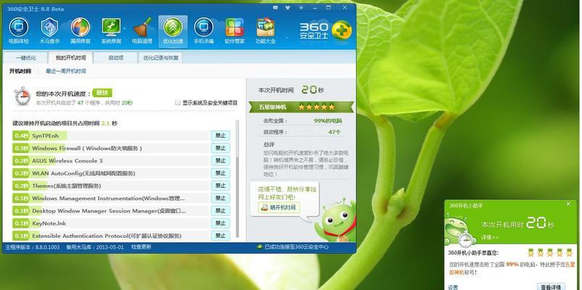Screen dimensions: 582x290
Task: Switch to 优化记录与恢复 tab
Action: tap(161, 58)
